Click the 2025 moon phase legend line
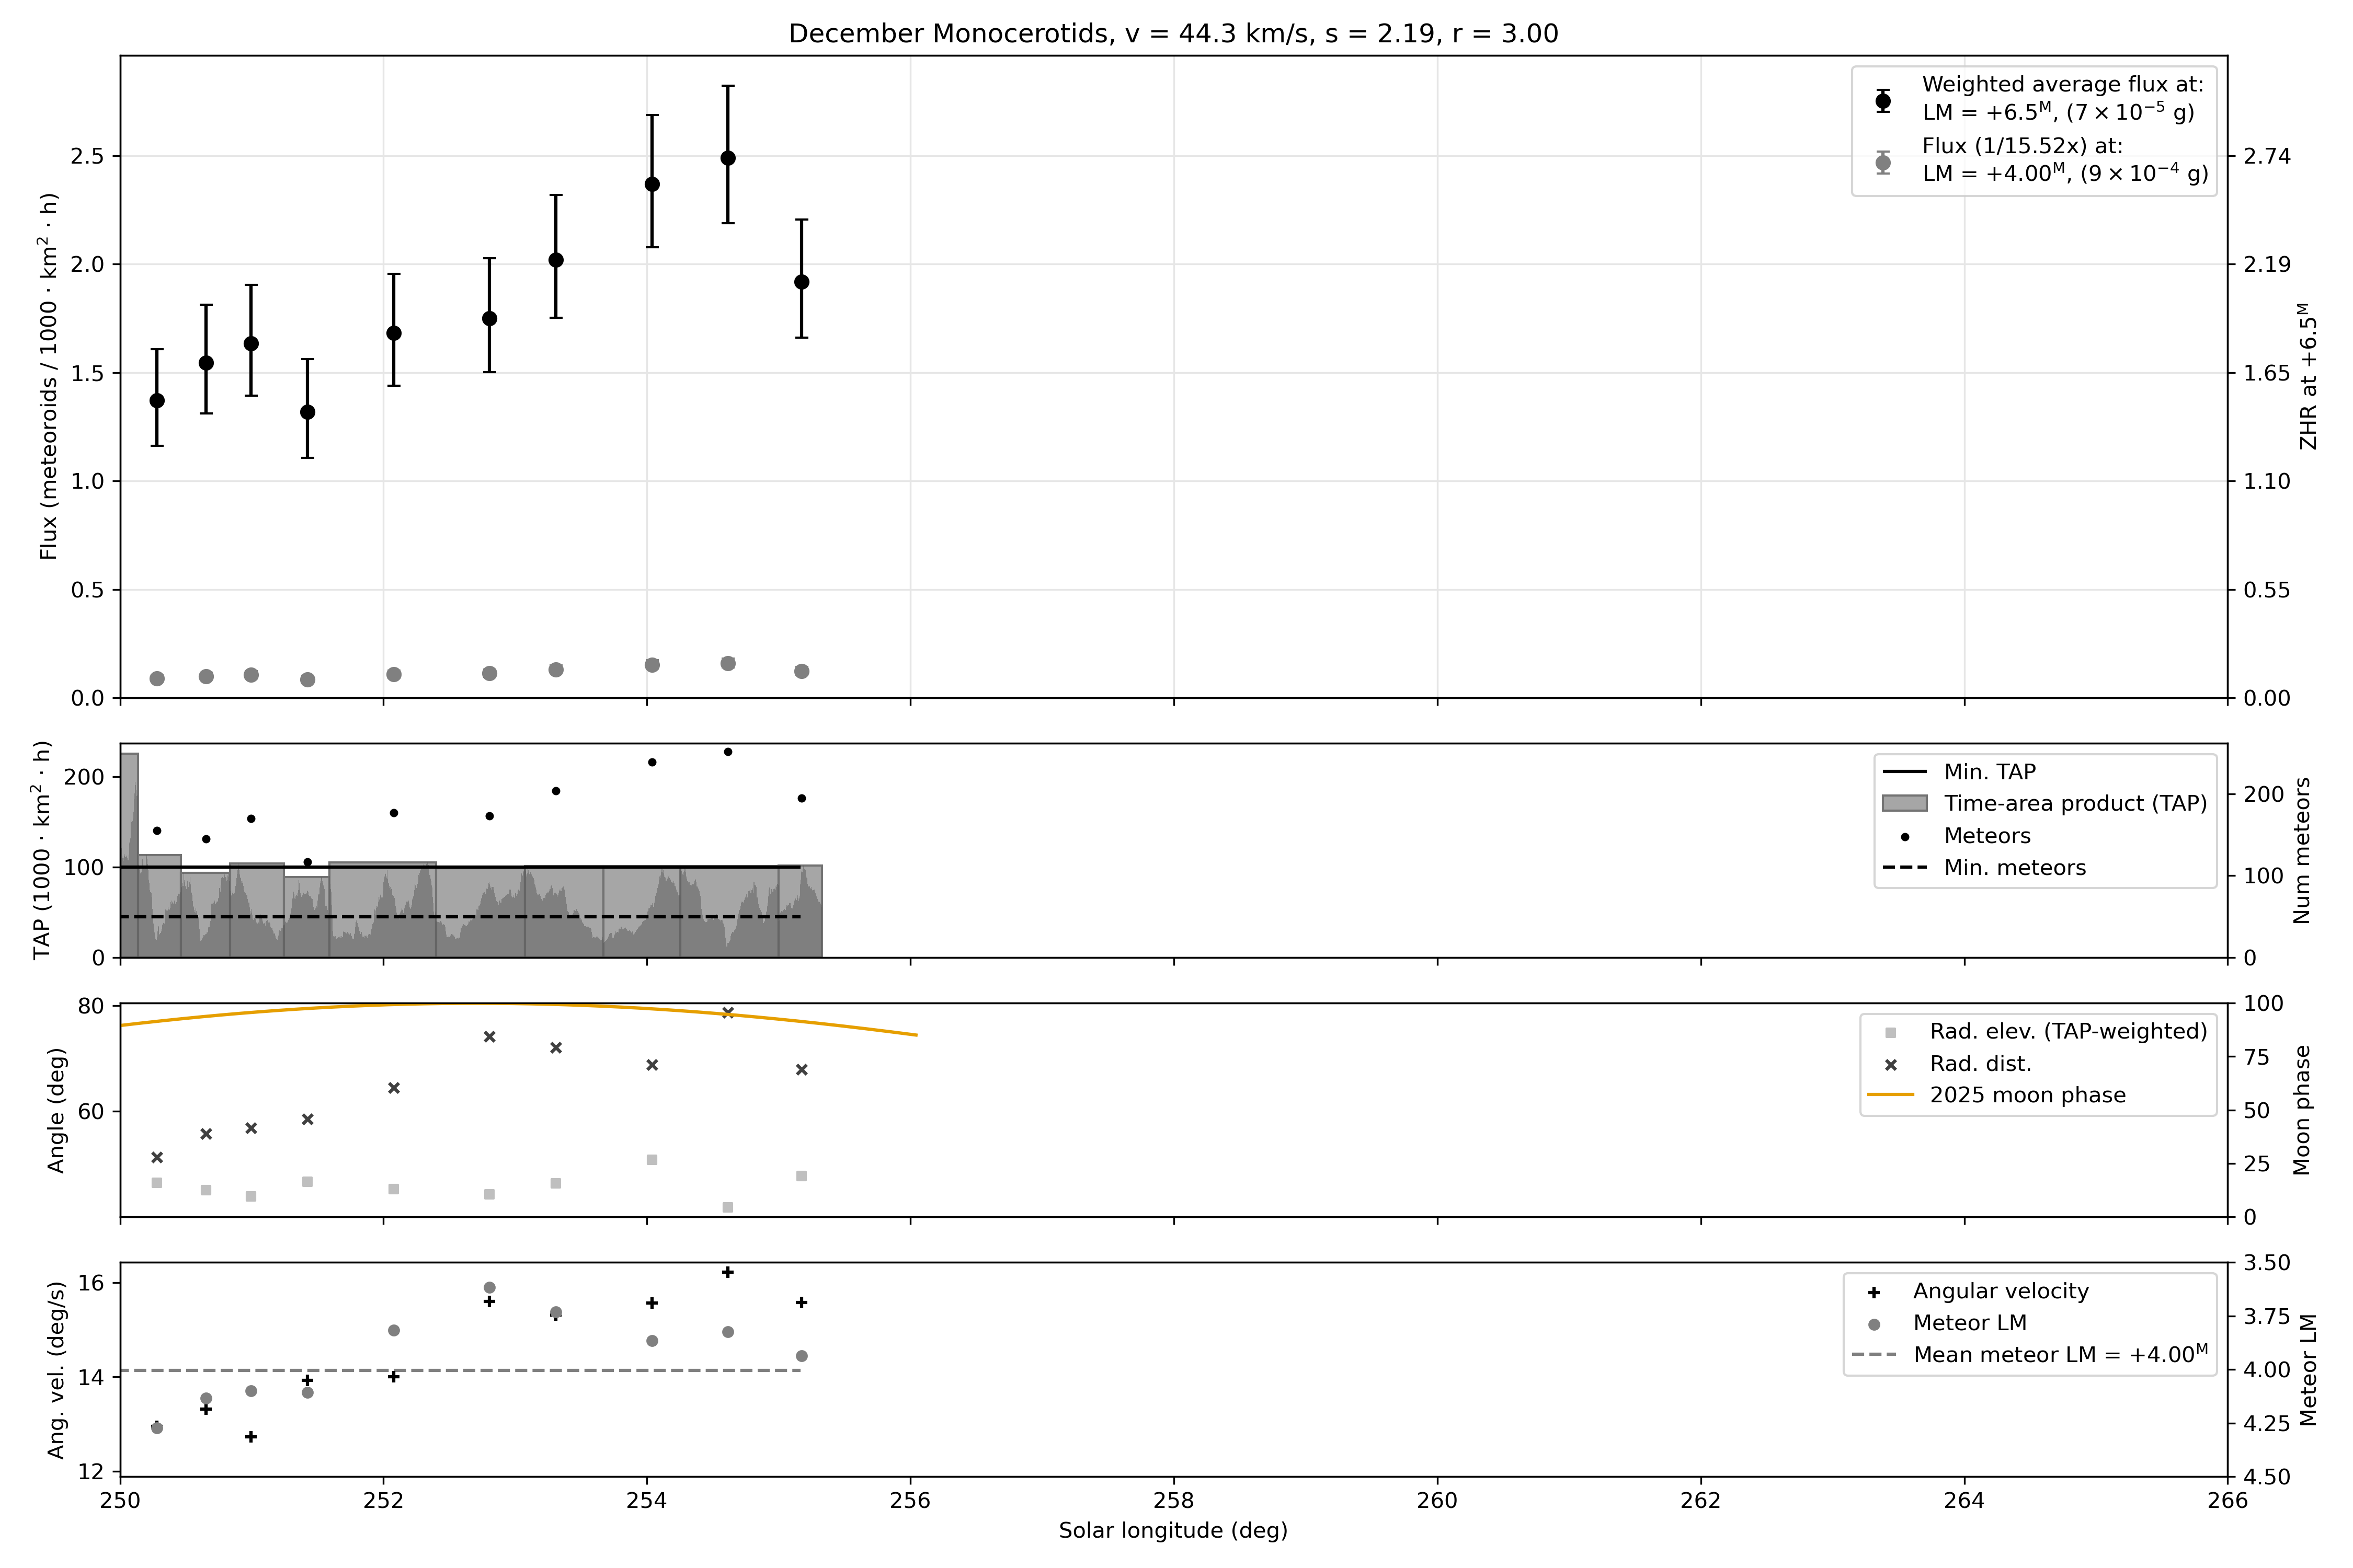The image size is (2353, 1568). [x=1890, y=1096]
